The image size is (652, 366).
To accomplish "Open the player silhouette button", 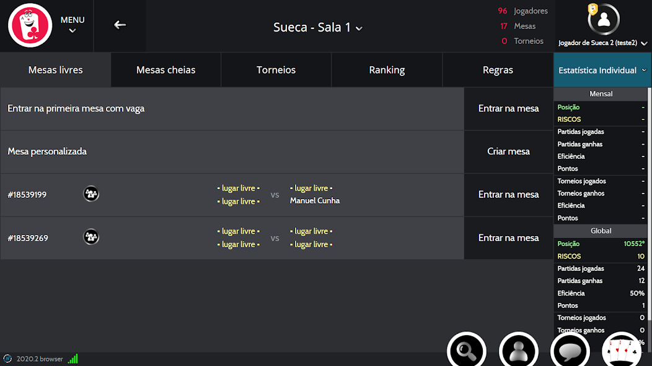I will click(518, 351).
